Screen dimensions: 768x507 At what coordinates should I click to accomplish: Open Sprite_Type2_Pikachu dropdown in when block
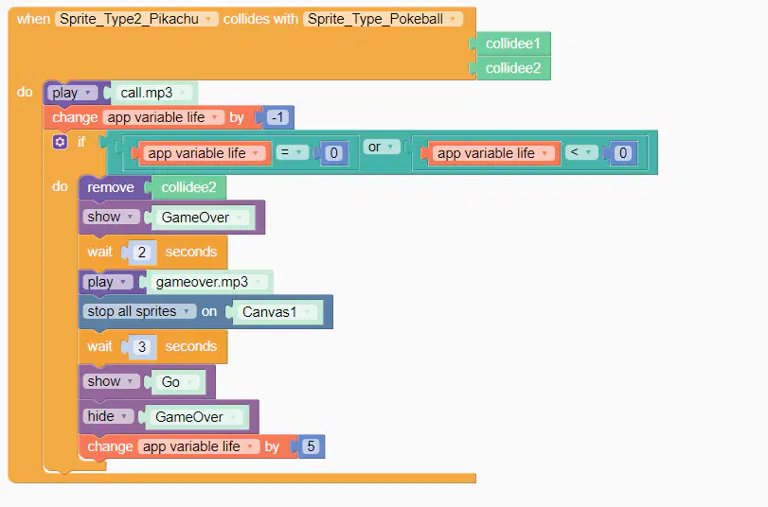click(136, 19)
